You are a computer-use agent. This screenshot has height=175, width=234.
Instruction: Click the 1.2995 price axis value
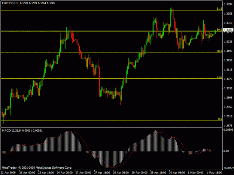click(228, 98)
